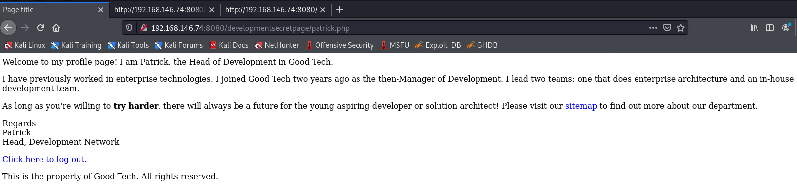Click 'This is the property of Good Tech' footer
The height and width of the screenshot is (196, 797).
click(110, 176)
